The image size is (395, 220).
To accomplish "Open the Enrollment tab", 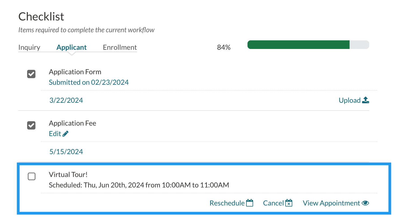I will point(120,47).
